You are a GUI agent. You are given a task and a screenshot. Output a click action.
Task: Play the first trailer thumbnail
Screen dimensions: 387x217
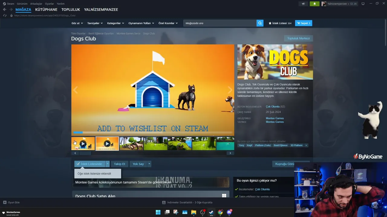[x=83, y=143]
